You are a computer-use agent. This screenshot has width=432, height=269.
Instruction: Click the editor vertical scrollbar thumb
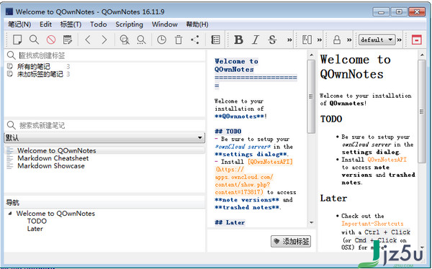(x=311, y=96)
